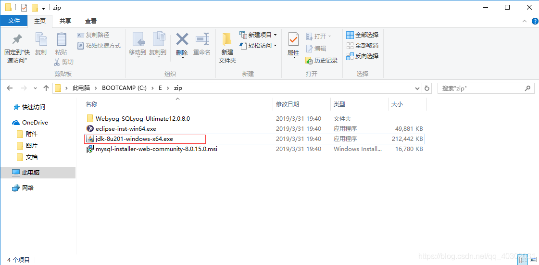Open Easy access (轻松访问) dropdown
Image resolution: width=539 pixels, height=265 pixels.
258,45
